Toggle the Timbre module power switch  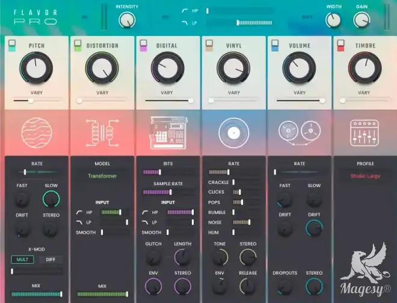click(x=340, y=46)
